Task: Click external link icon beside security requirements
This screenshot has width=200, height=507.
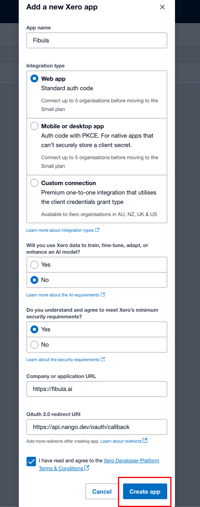Action: [103, 359]
